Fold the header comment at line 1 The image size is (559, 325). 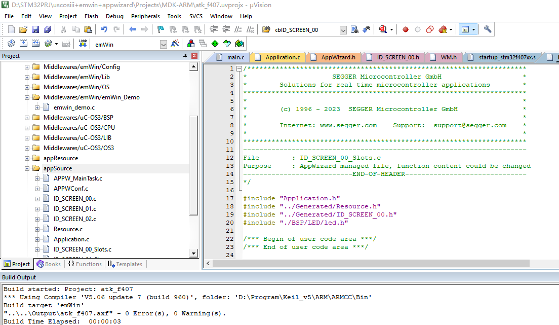coord(239,68)
